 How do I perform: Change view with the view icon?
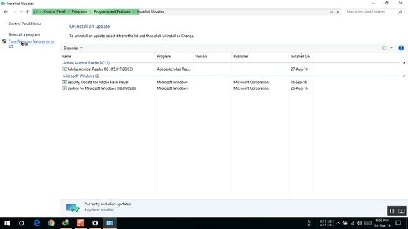tap(384, 48)
